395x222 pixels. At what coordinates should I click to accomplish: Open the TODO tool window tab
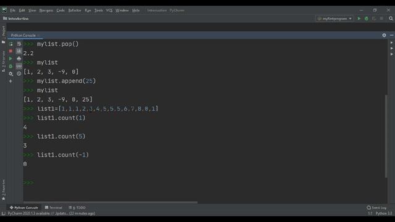coord(77,208)
